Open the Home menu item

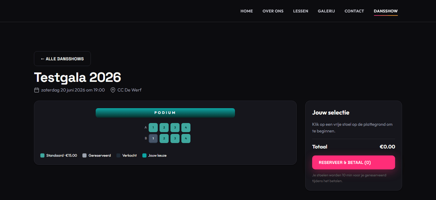[247, 11]
